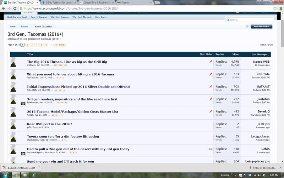
Task: Click the Action Center flag icon in the tray
Action: click(245, 175)
